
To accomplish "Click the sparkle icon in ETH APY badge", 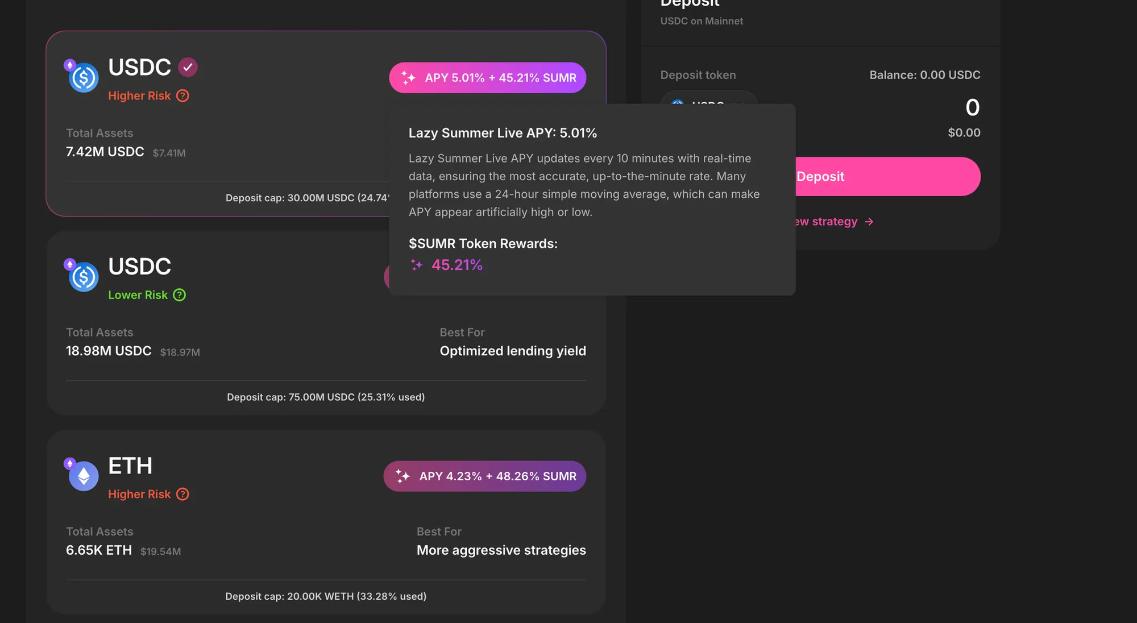I will point(403,476).
